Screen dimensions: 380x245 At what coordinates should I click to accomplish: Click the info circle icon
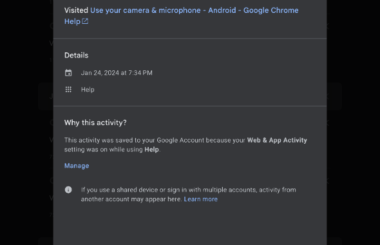coord(68,190)
